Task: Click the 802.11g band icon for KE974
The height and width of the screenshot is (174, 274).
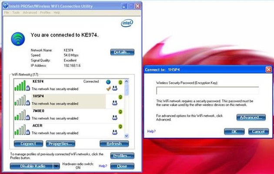Action: click(120, 82)
